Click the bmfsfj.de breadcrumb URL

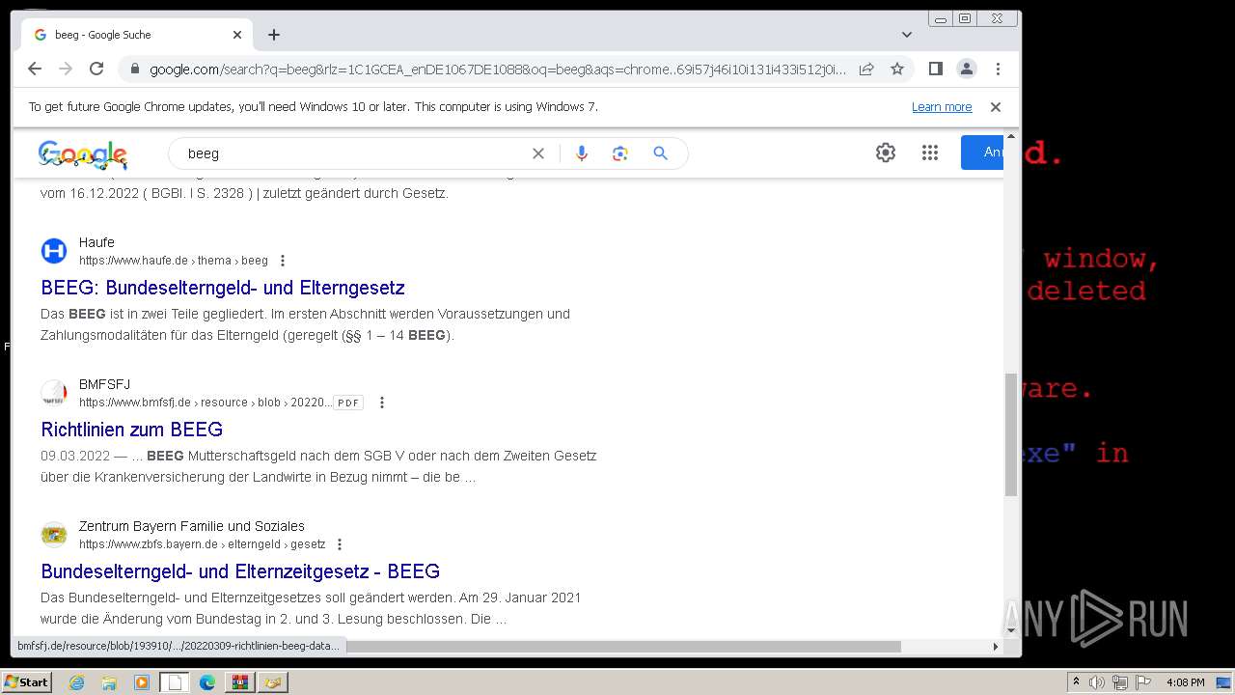click(x=205, y=403)
